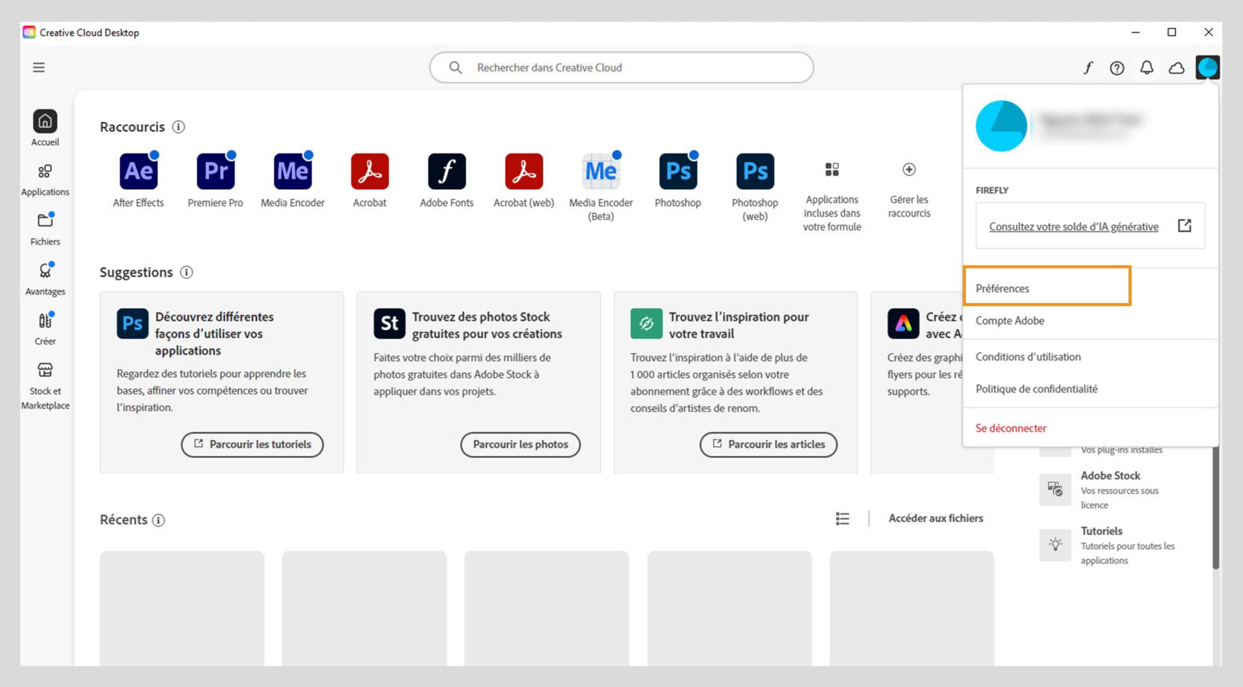Click Parcourir les photos button
The image size is (1243, 687).
click(x=520, y=444)
